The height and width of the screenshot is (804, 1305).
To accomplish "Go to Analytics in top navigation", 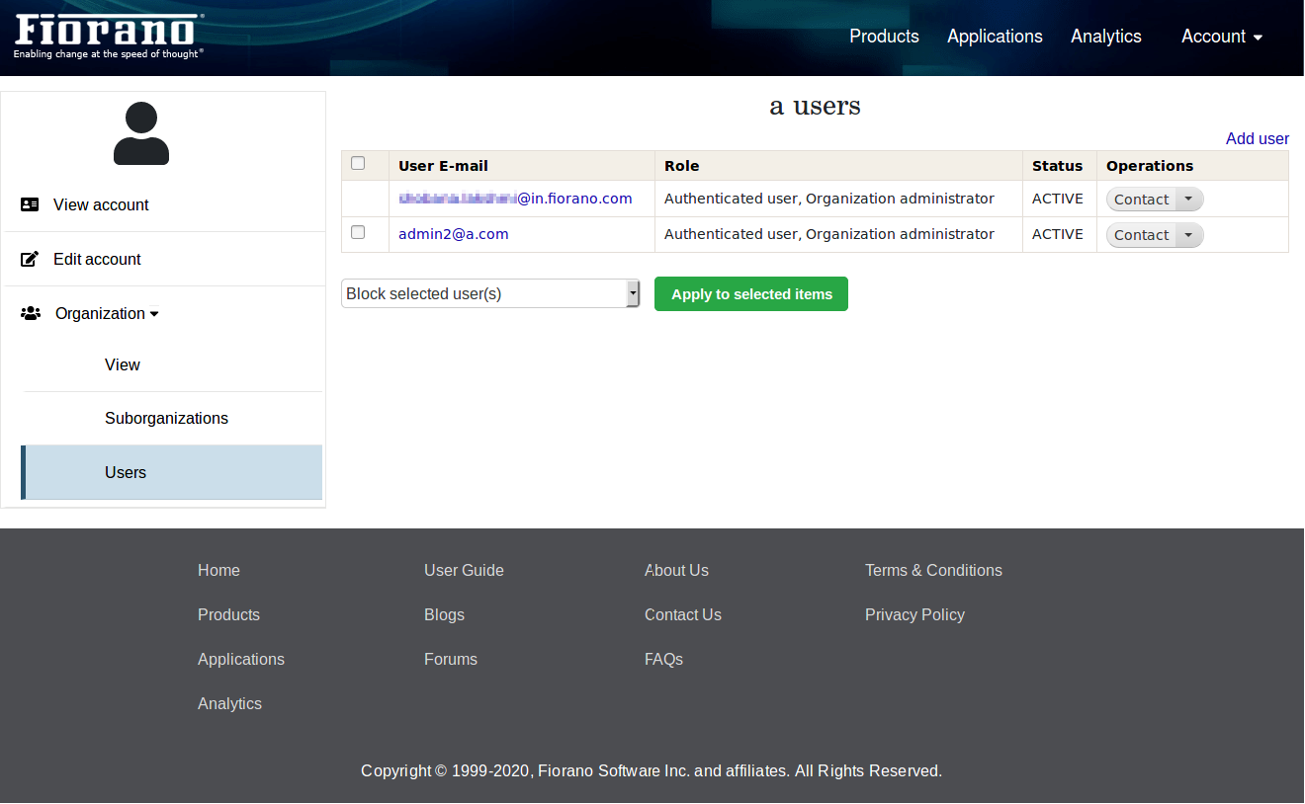I will point(1105,37).
